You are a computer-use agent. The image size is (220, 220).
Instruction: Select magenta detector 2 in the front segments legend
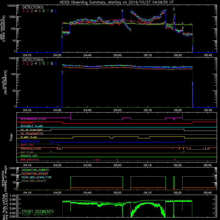[x=28, y=11]
